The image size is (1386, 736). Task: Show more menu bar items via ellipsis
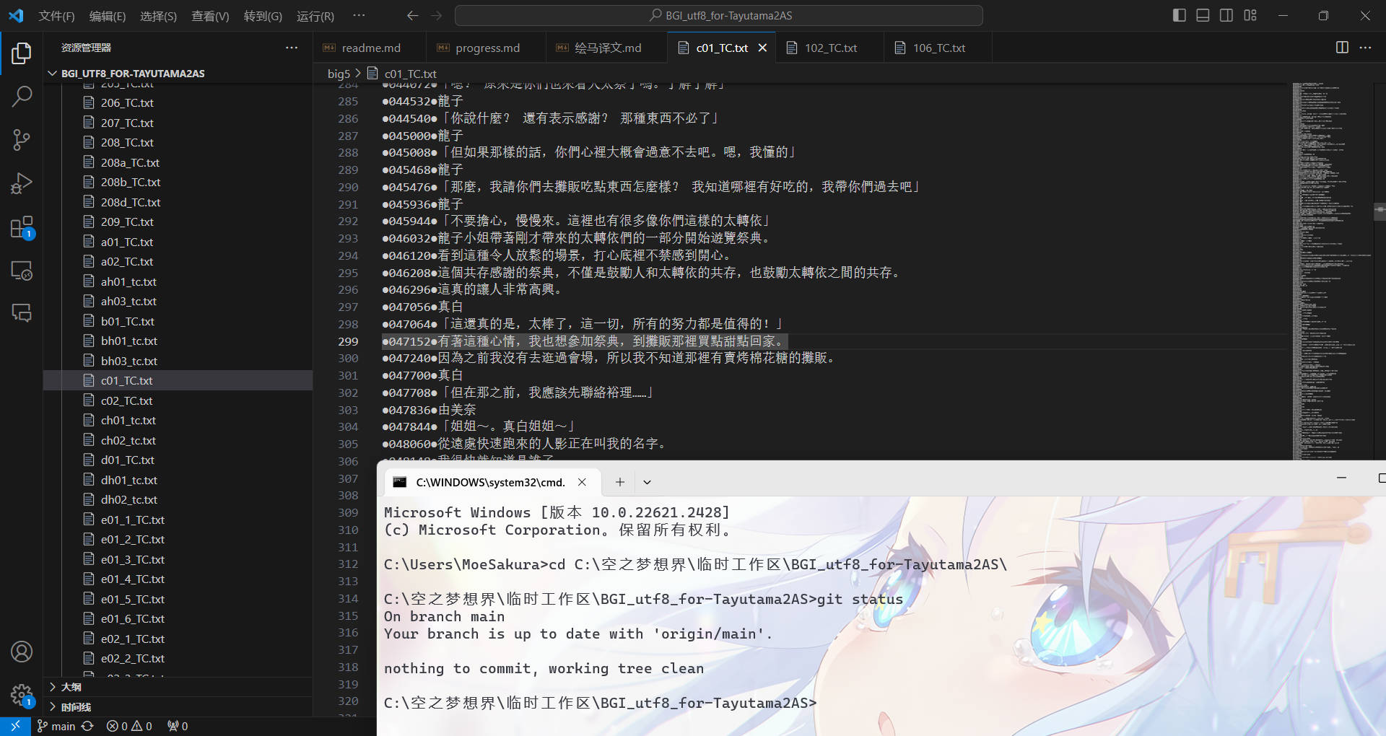[359, 15]
